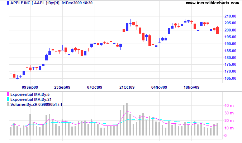This screenshot has height=143, width=242.
Task: Select the 'Exponential MA:Dy:5' legend label
Action: point(30,94)
